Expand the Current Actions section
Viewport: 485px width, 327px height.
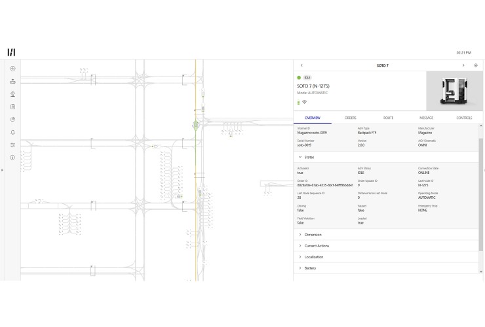[386, 246]
